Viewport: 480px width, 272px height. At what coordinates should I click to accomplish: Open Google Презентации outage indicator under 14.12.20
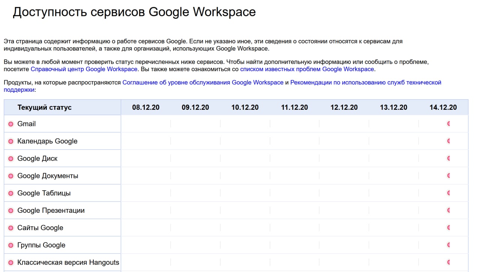point(448,210)
